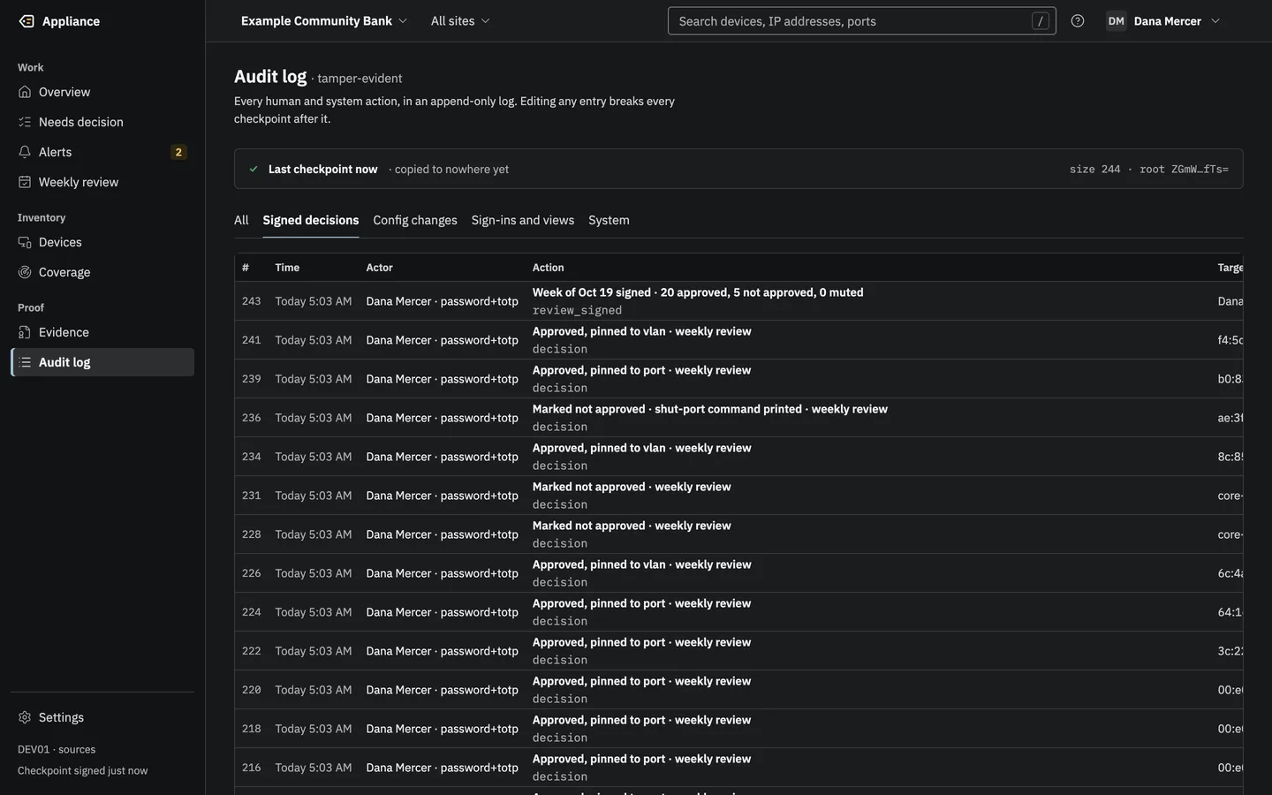Click the Needs decision checklist icon
Screen dimensions: 1272x795
click(25, 122)
